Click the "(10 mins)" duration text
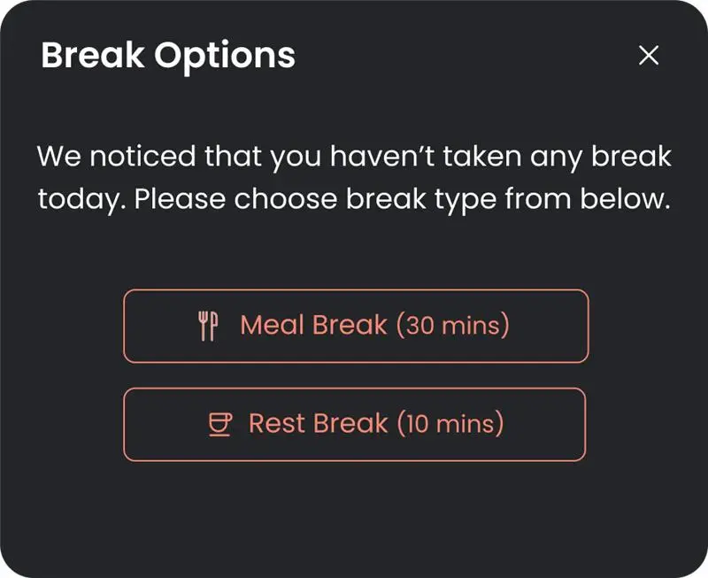The width and height of the screenshot is (708, 578). point(450,424)
